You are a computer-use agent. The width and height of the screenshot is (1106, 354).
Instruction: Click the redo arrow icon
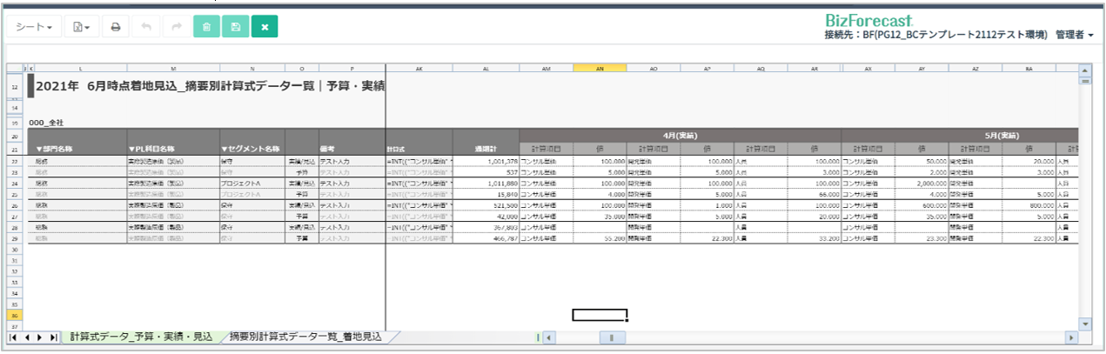177,27
